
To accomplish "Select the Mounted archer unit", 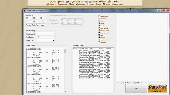I will (x=104, y=30).
